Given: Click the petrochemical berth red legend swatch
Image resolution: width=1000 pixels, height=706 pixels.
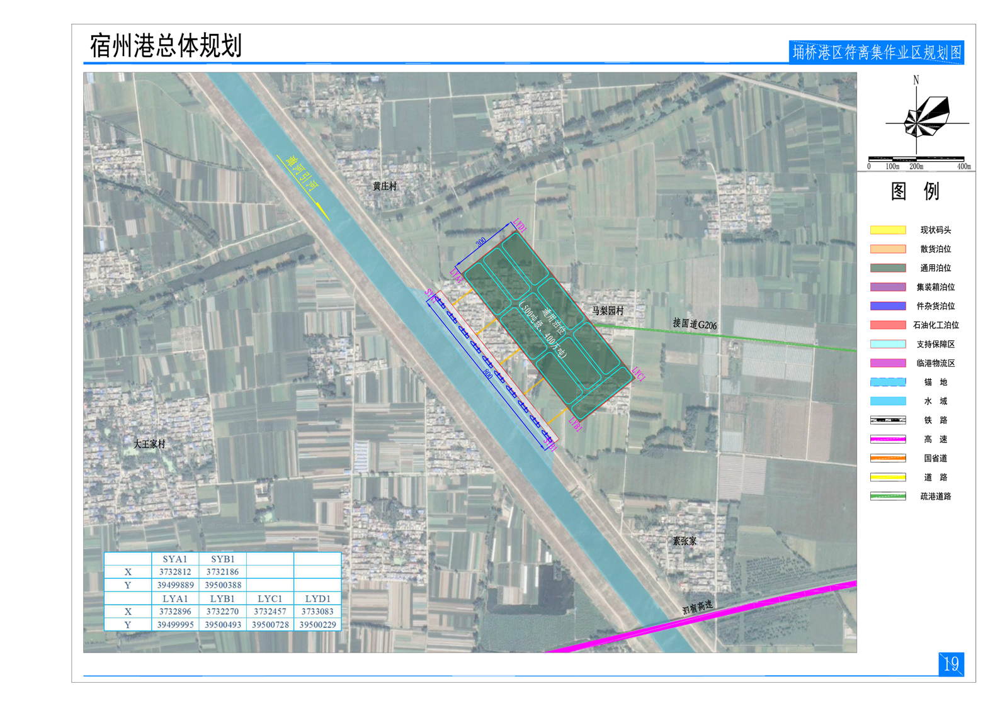Looking at the screenshot, I should pos(887,325).
